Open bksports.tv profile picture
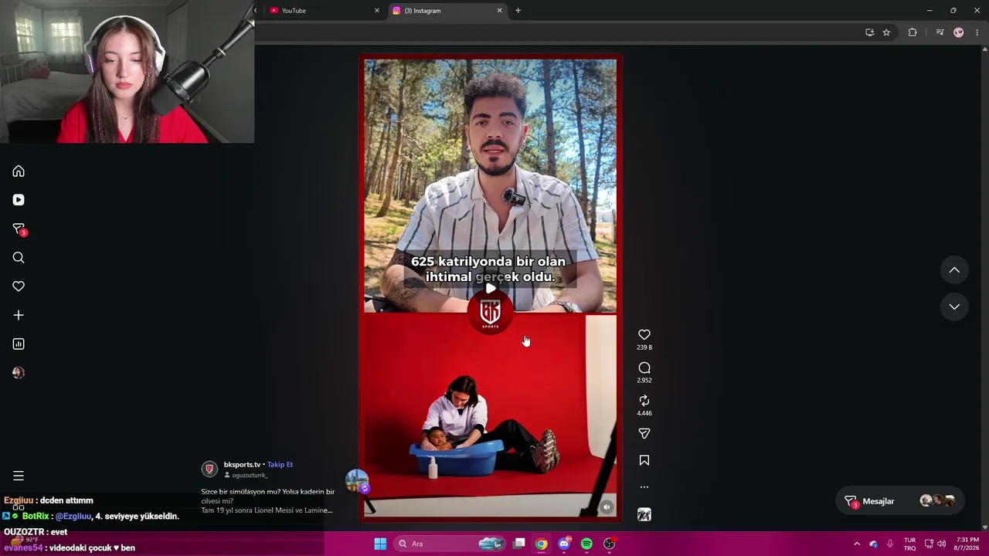989x556 pixels. coord(209,470)
